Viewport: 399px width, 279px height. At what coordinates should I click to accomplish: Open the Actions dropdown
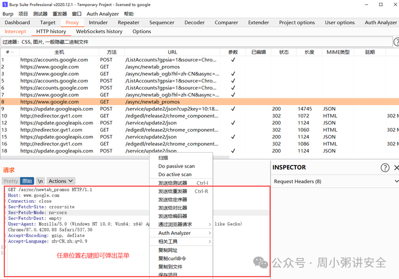60,181
